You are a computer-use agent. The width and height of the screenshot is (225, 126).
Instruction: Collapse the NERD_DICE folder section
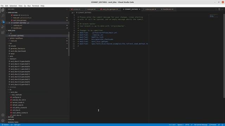[12, 30]
